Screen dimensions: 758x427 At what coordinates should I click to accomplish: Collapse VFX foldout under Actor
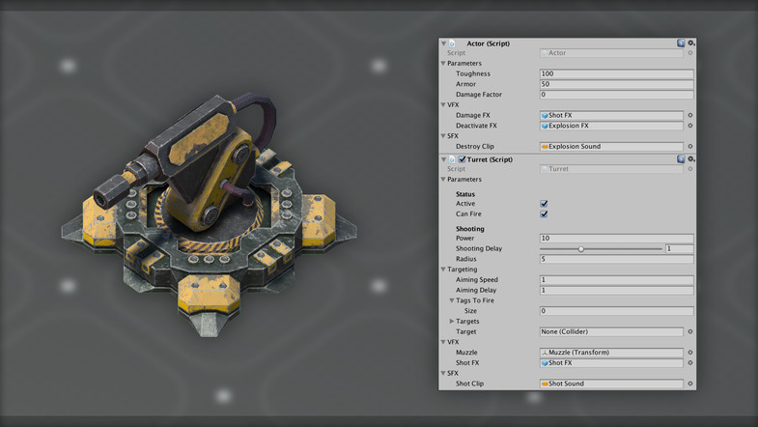click(x=443, y=105)
